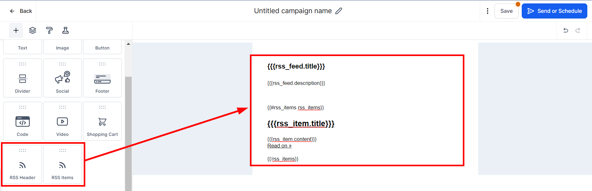Open the flask testing icon
The height and width of the screenshot is (191, 592).
pyautogui.click(x=66, y=30)
